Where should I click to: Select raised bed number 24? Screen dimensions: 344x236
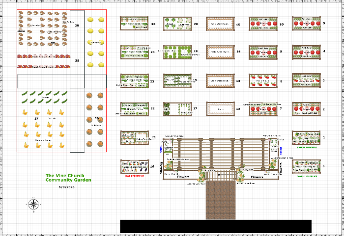pyautogui.click(x=135, y=52)
